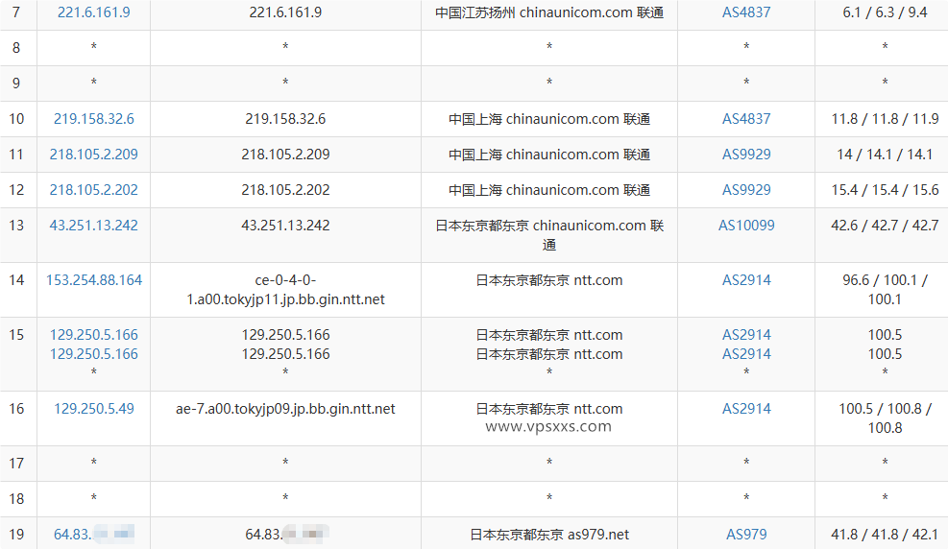Open AS4837 link in hop 10 row

(x=746, y=119)
